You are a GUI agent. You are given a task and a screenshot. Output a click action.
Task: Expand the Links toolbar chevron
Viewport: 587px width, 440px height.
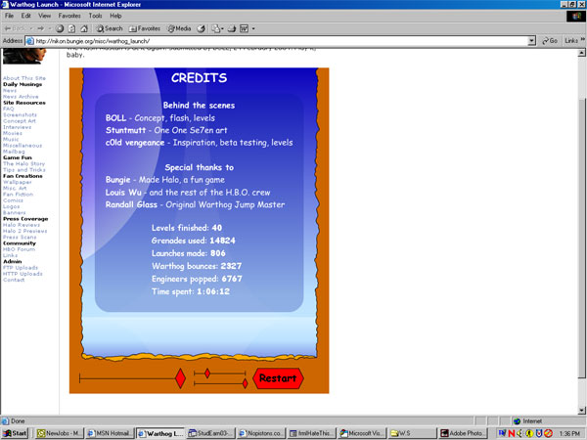[x=581, y=41]
